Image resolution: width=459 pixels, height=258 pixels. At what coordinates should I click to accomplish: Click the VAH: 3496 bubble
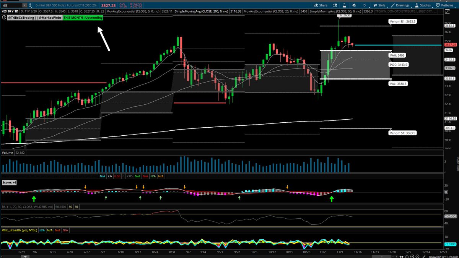[x=397, y=55]
